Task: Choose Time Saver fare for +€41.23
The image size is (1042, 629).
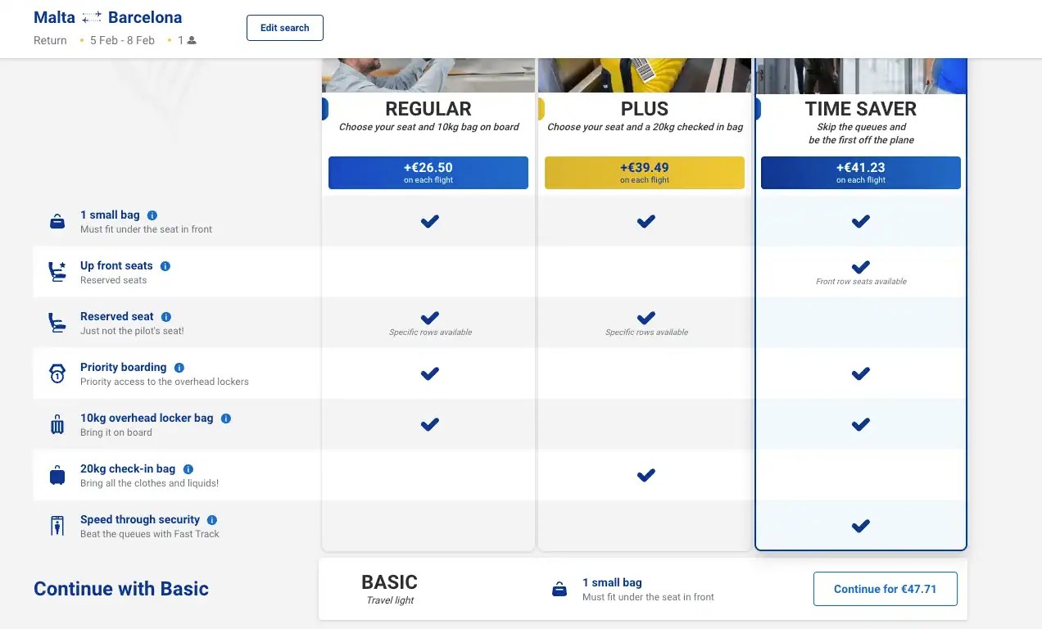Action: pos(861,173)
